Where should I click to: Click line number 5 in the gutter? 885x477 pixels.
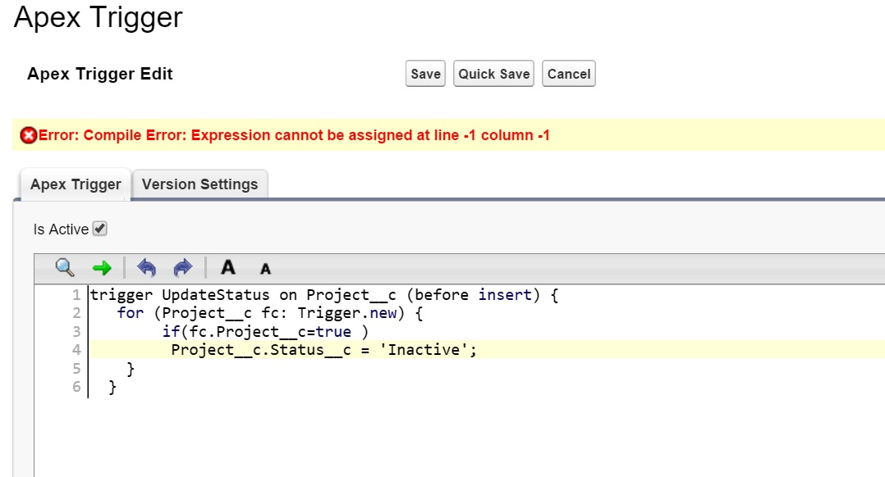click(x=76, y=369)
